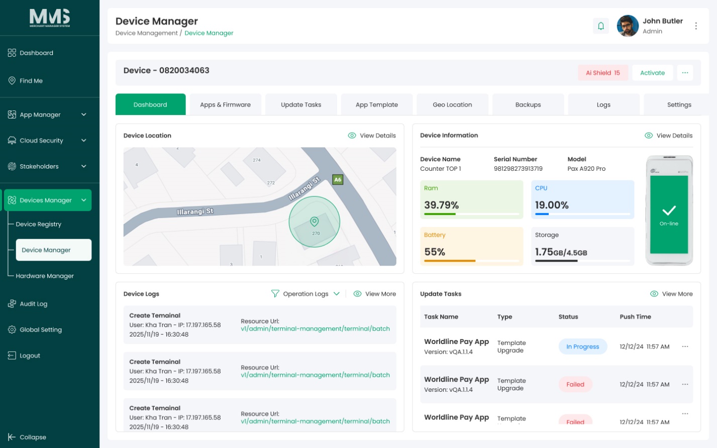Show Device Location details via eye icon
Viewport: 717px width, 448px height.
point(352,136)
